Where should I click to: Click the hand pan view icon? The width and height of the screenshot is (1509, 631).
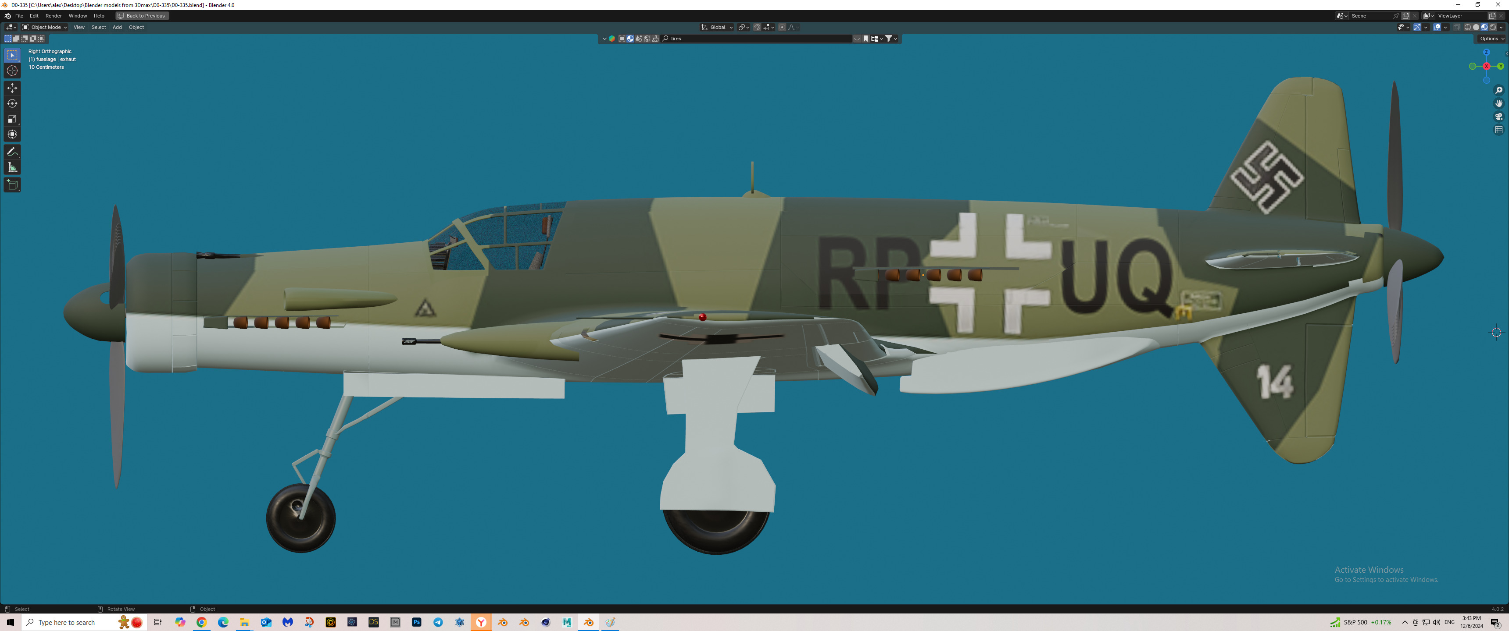coord(1498,103)
